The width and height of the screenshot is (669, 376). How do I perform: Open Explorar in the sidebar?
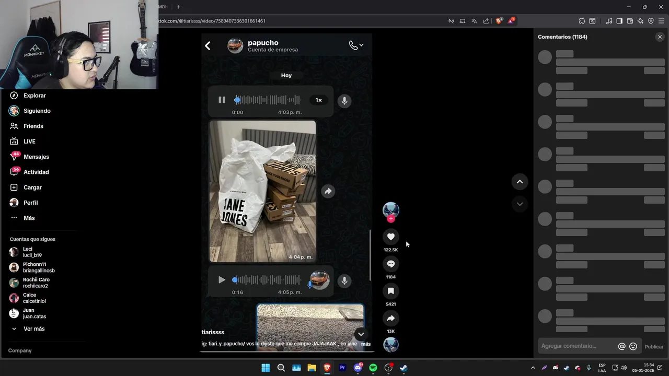tap(34, 96)
